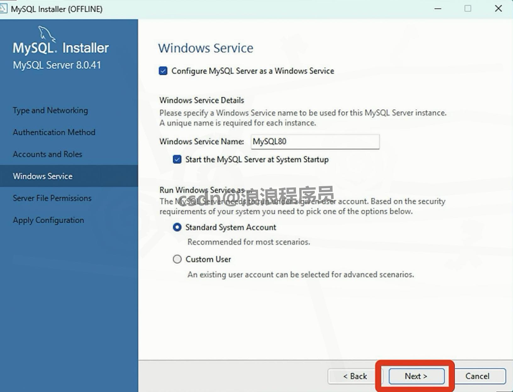Open Server File Permissions step

pos(52,198)
